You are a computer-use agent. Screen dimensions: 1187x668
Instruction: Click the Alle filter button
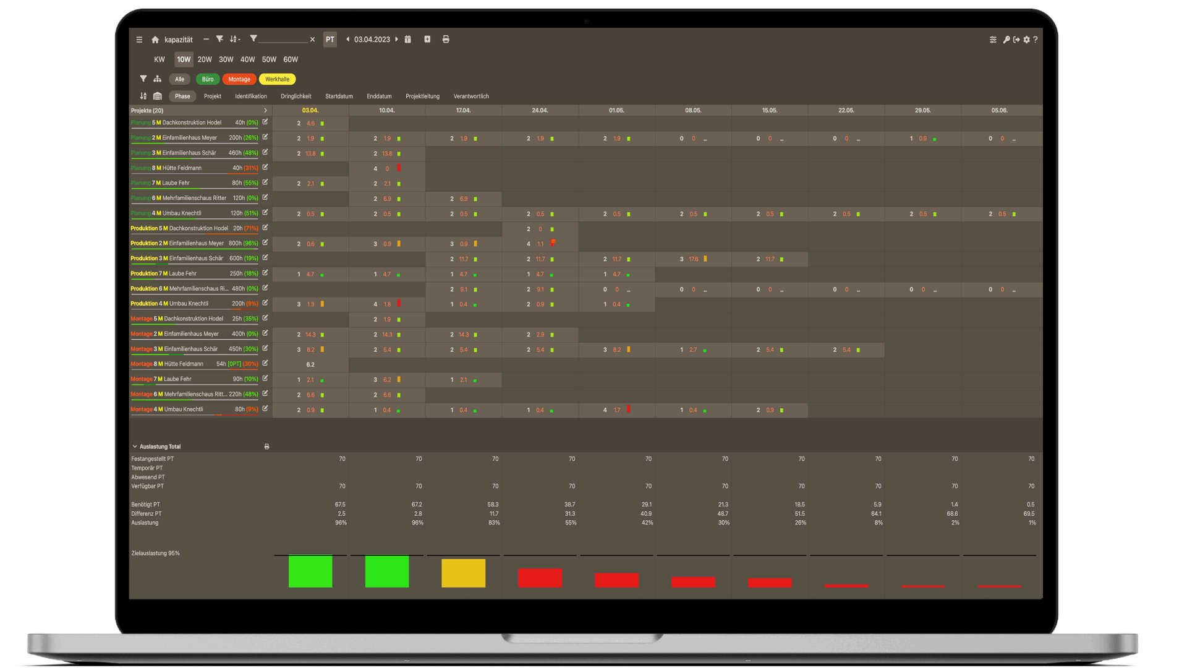click(x=181, y=79)
